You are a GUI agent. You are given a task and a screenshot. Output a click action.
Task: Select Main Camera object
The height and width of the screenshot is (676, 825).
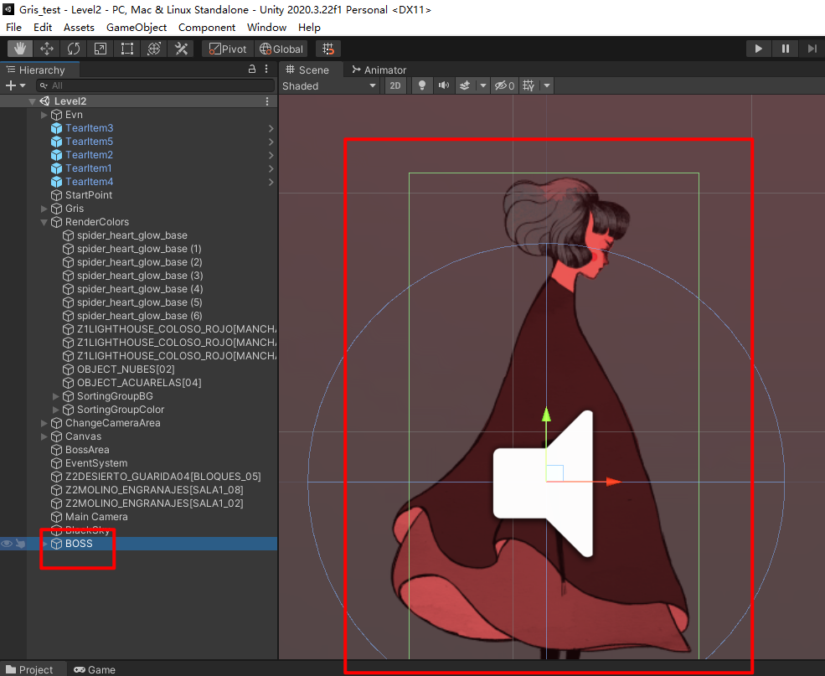pos(96,517)
